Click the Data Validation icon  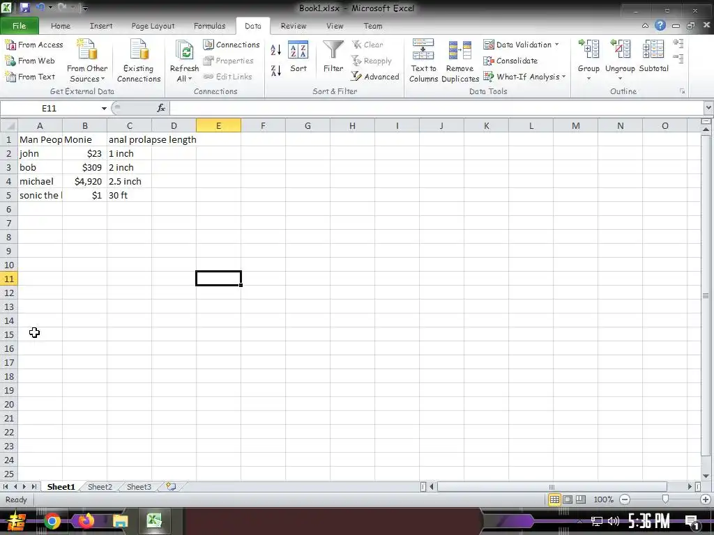(489, 45)
